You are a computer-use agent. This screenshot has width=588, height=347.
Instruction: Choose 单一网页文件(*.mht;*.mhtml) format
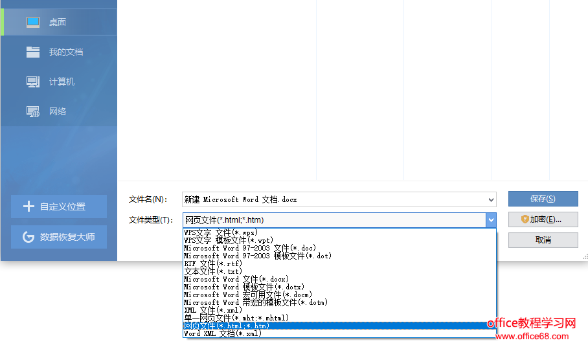(339, 318)
